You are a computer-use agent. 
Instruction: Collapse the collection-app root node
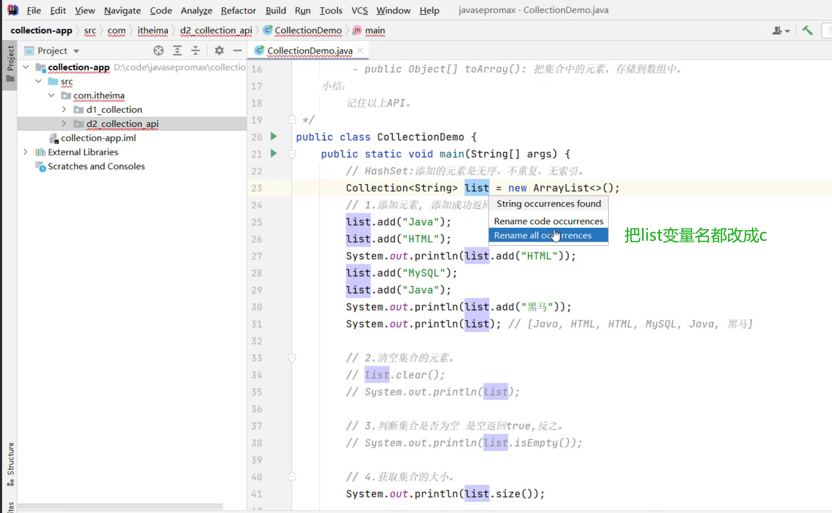pos(26,67)
